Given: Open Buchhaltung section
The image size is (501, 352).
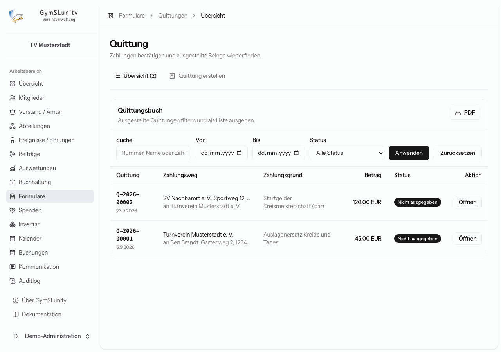Looking at the screenshot, I should 50,182.
